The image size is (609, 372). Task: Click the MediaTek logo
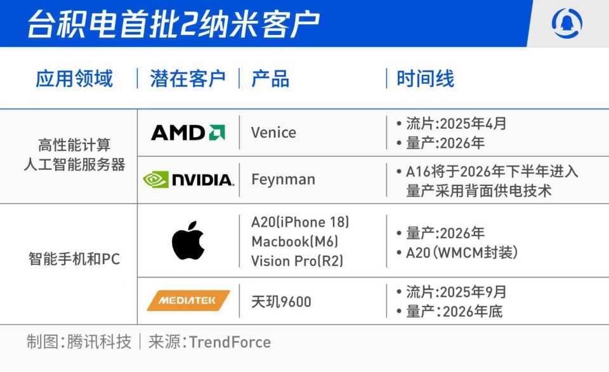188,301
